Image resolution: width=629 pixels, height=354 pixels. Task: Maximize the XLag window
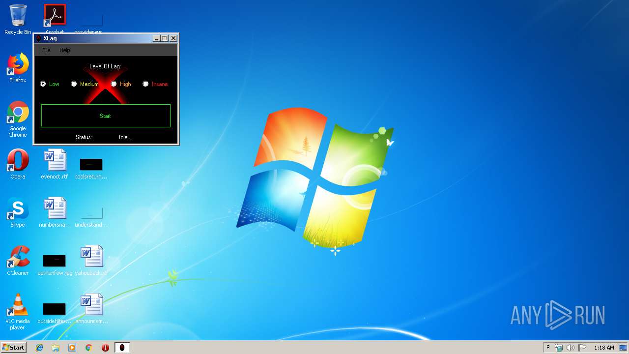click(x=165, y=38)
